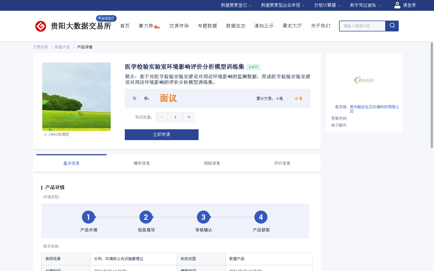Click the 贵州勘设生态环境科技有限公司 provider link
This screenshot has height=271, width=434.
pyautogui.click(x=374, y=109)
